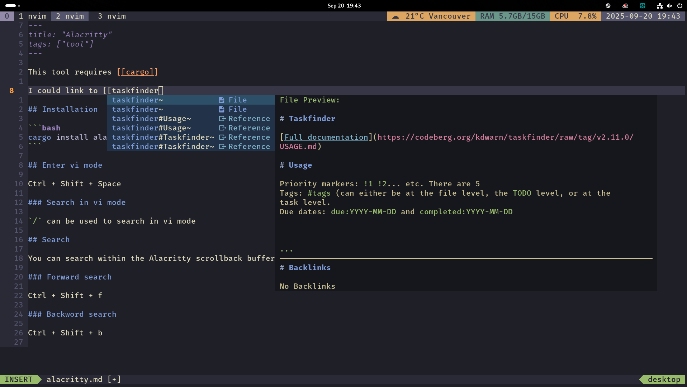Place cursor in [[taskfinder text
Image resolution: width=687 pixels, height=387 pixels.
coord(131,91)
